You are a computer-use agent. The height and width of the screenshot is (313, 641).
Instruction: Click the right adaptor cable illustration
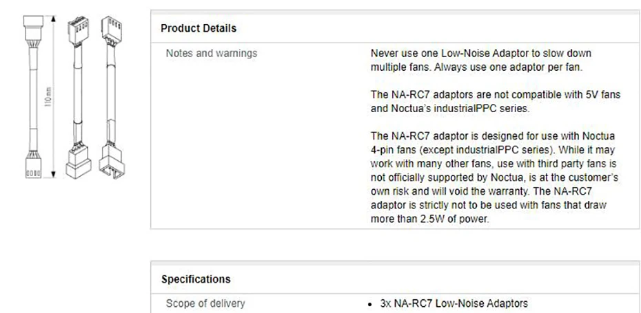pyautogui.click(x=109, y=96)
